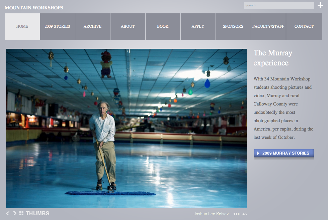Screen dimensions: 328x220
Task: Select the APPLY menu item
Action: tap(198, 26)
